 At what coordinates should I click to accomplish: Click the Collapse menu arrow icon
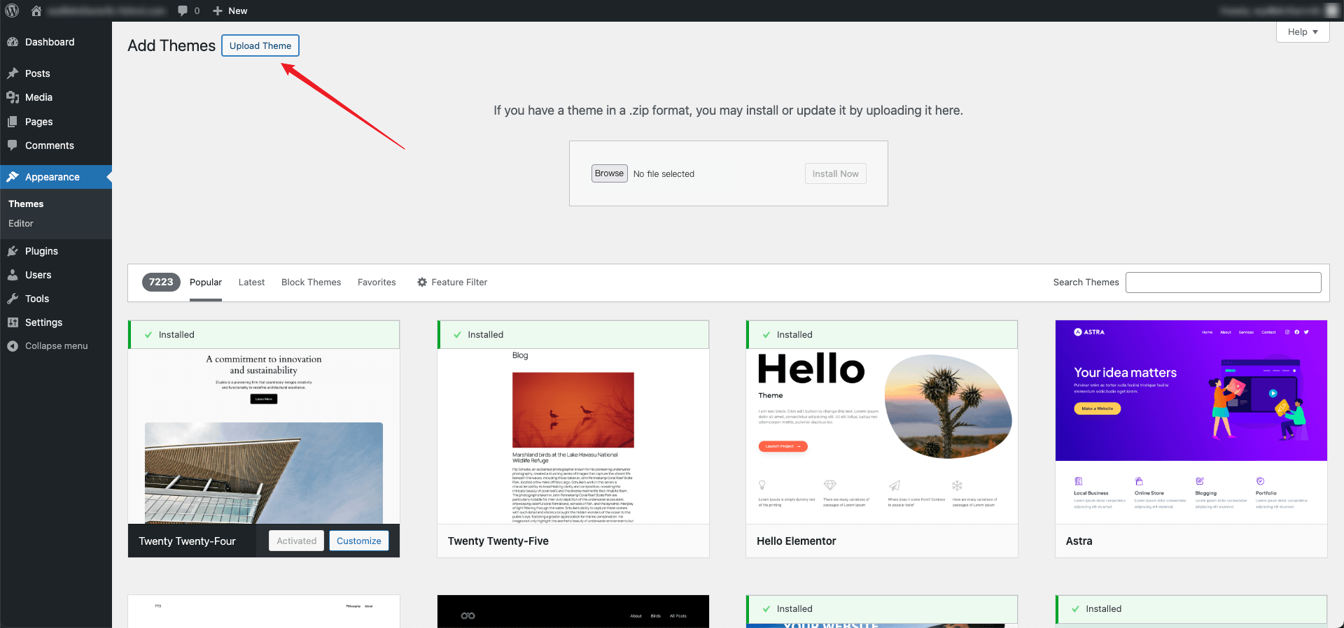(x=13, y=346)
